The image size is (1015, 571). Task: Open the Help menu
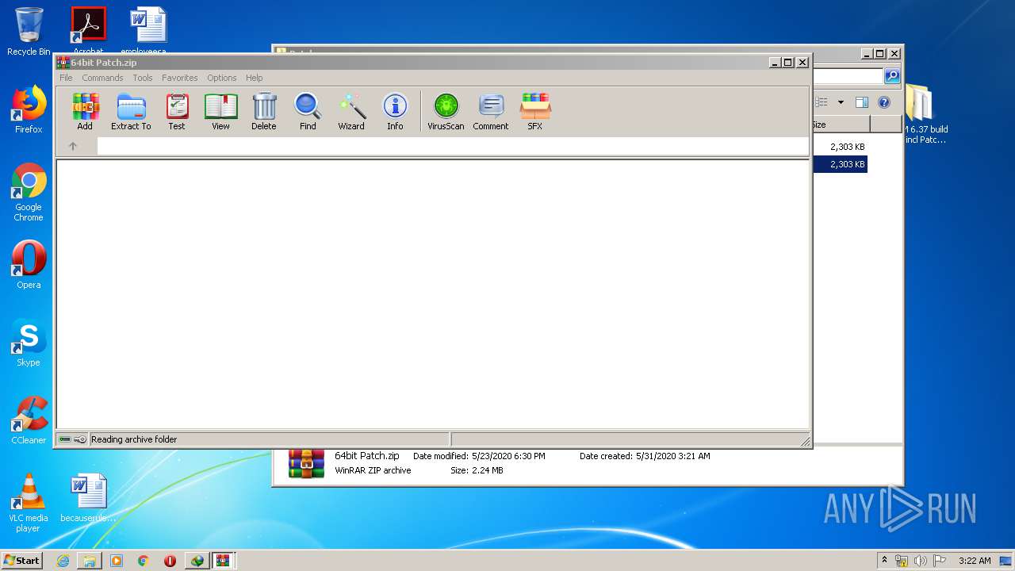point(254,78)
